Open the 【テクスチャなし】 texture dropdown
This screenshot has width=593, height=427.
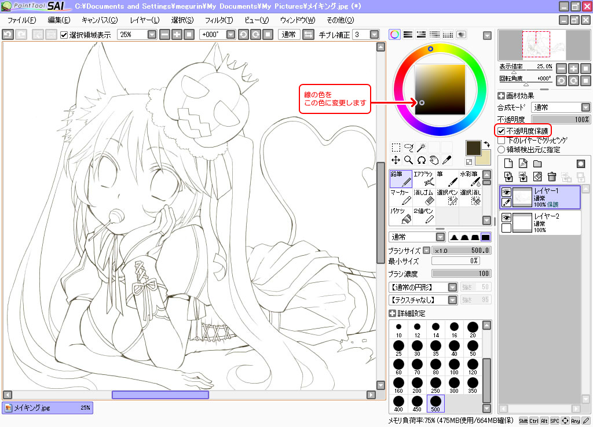pyautogui.click(x=453, y=300)
